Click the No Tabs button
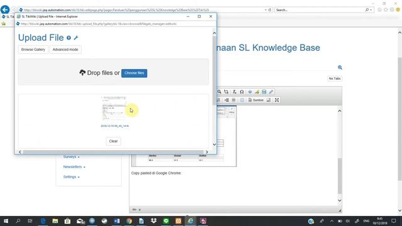 (x=335, y=78)
